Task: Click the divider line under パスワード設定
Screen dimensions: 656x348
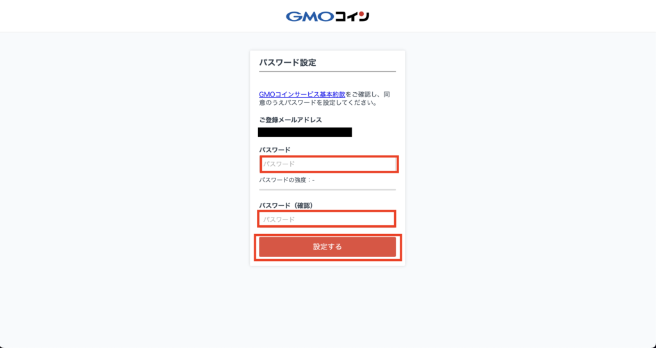Action: click(x=327, y=72)
